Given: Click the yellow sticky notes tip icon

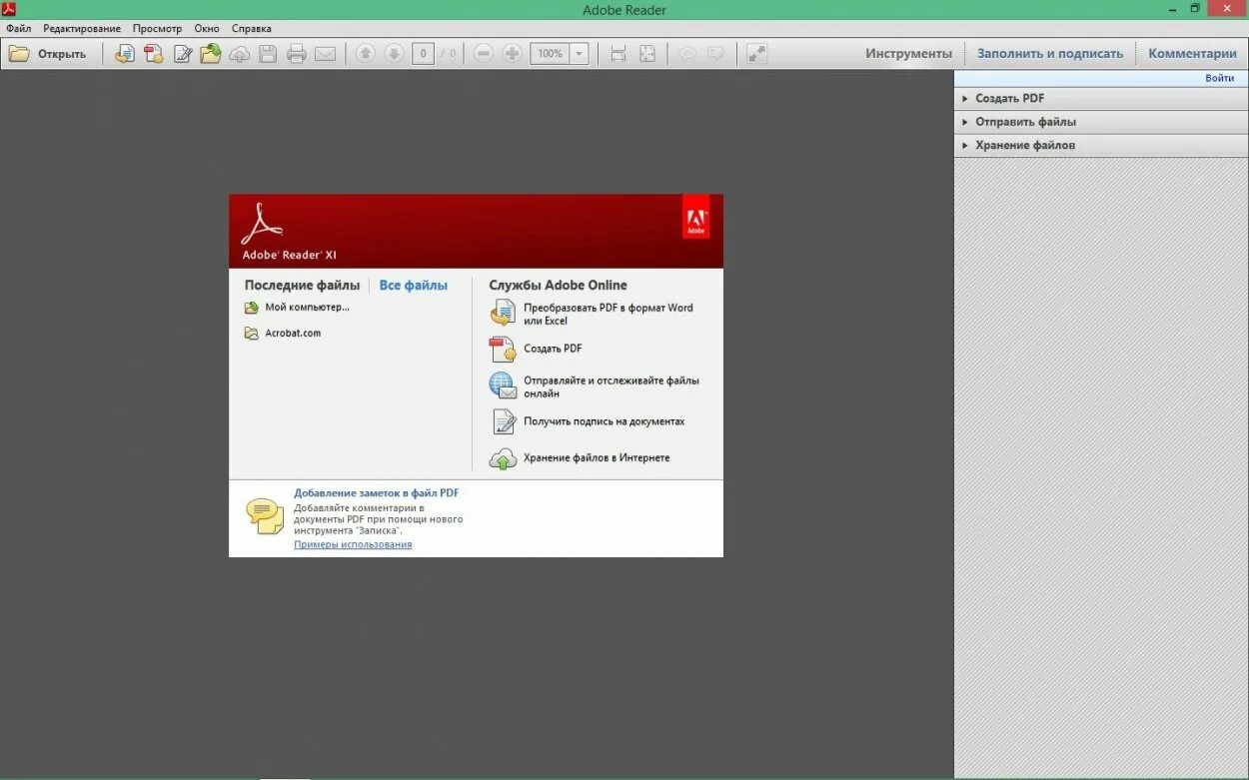Looking at the screenshot, I should [265, 516].
